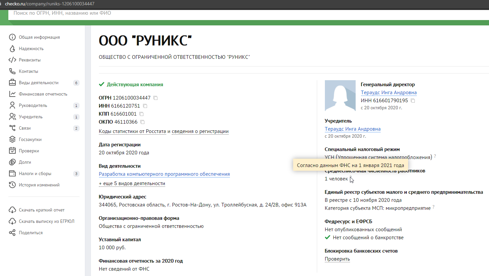Click the Связи nodes icon
This screenshot has height=276, width=489.
[12, 128]
